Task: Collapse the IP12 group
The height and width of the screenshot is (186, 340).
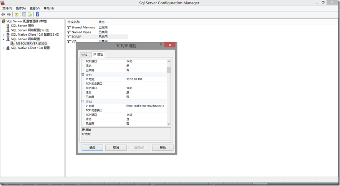Action: click(83, 101)
